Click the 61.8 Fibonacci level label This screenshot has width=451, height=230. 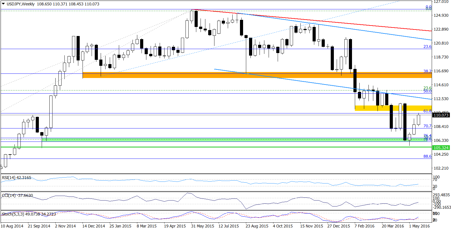[x=427, y=111]
